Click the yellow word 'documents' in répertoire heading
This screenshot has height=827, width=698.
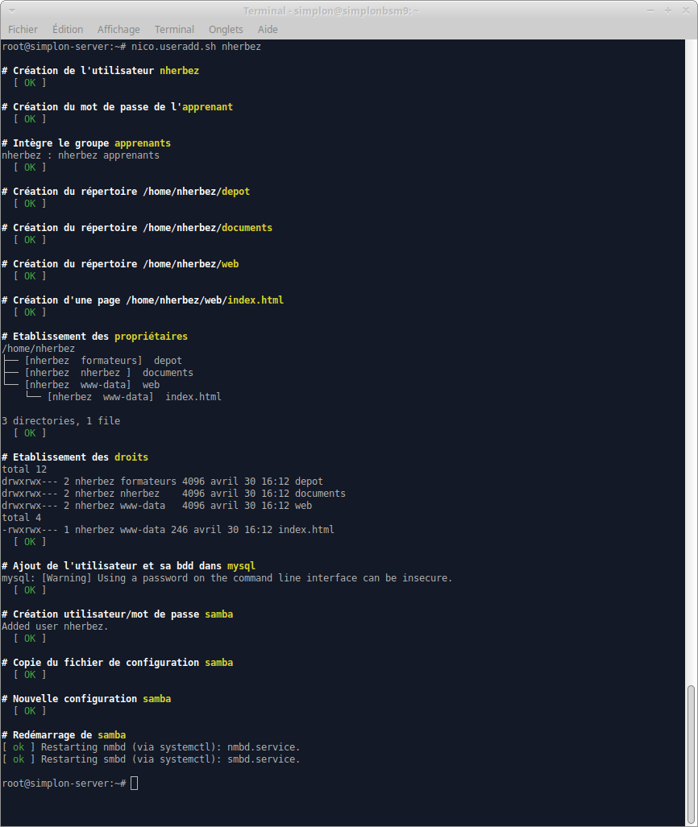(x=247, y=228)
